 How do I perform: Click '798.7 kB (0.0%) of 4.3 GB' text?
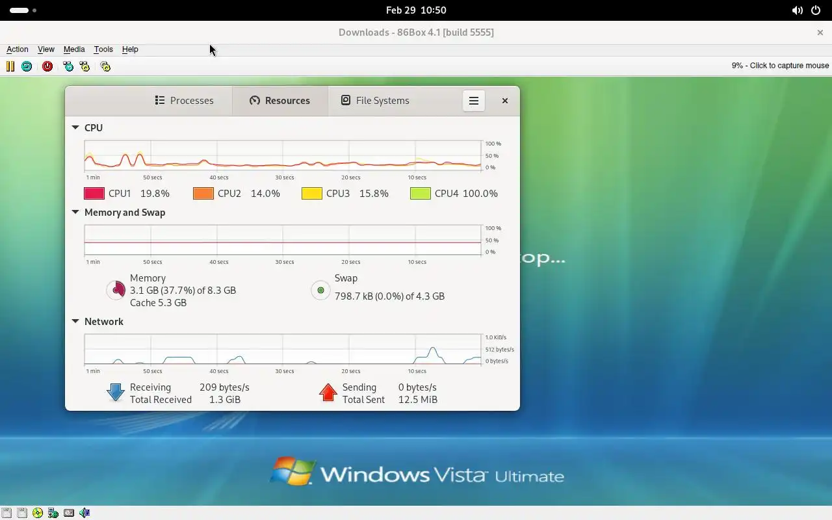[389, 296]
